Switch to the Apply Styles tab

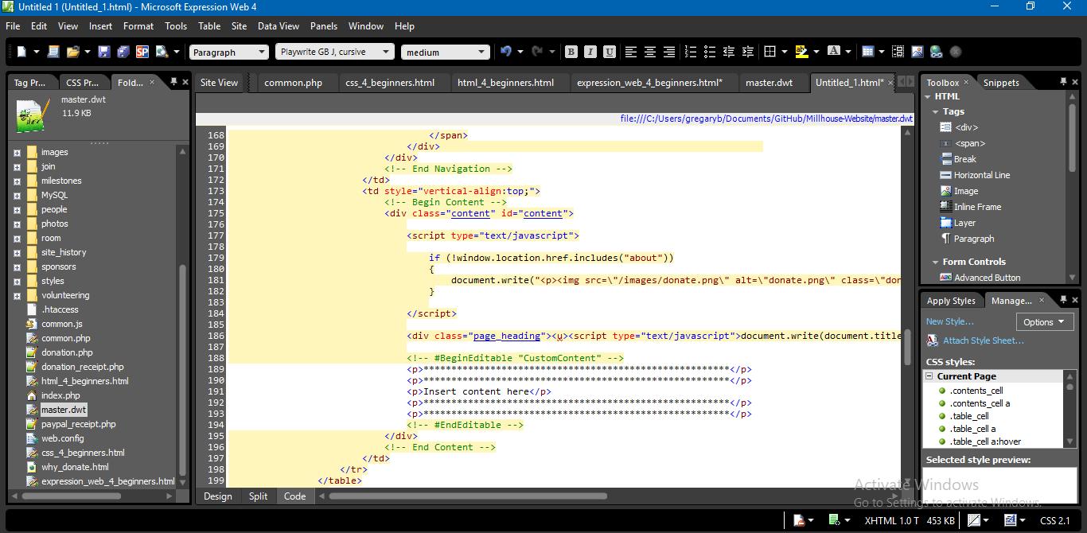951,301
